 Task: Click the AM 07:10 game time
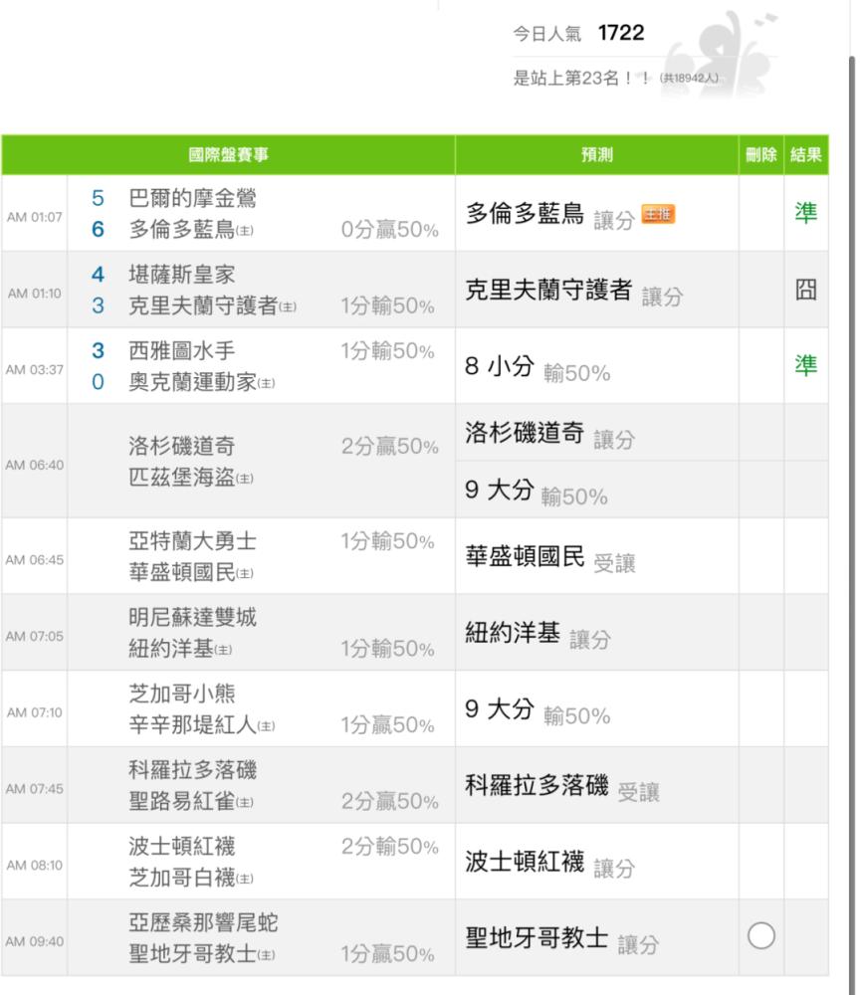pos(34,712)
